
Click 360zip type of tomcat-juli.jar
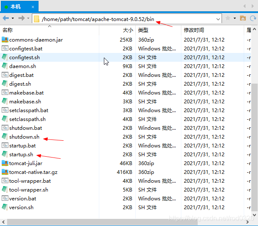(x=146, y=163)
